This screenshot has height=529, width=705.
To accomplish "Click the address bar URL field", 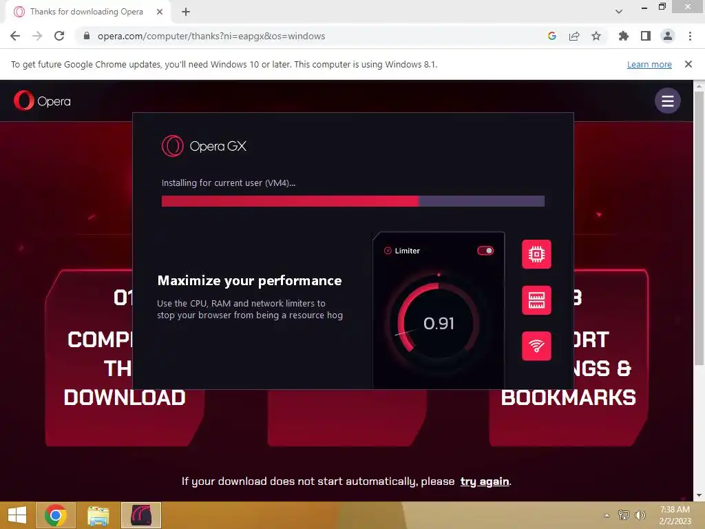I will click(x=311, y=36).
